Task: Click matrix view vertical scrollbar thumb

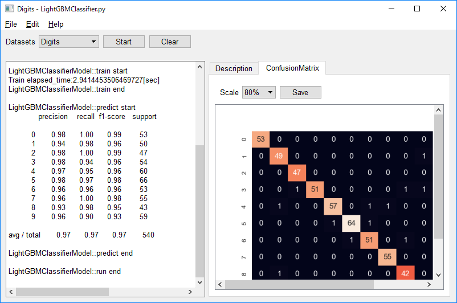Action: pos(438,177)
